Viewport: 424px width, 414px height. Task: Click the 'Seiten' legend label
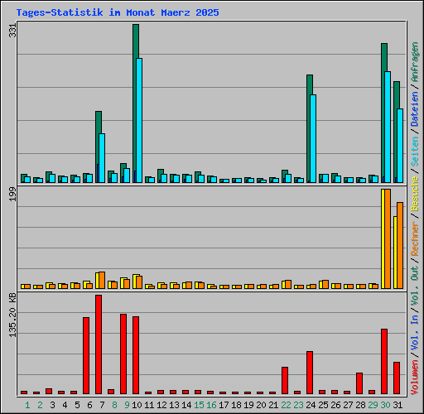point(414,152)
